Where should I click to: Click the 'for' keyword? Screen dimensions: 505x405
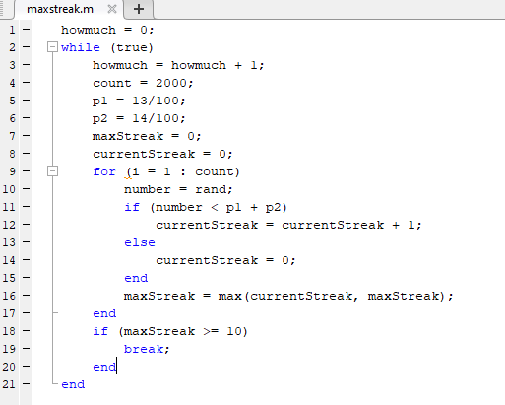tap(104, 171)
